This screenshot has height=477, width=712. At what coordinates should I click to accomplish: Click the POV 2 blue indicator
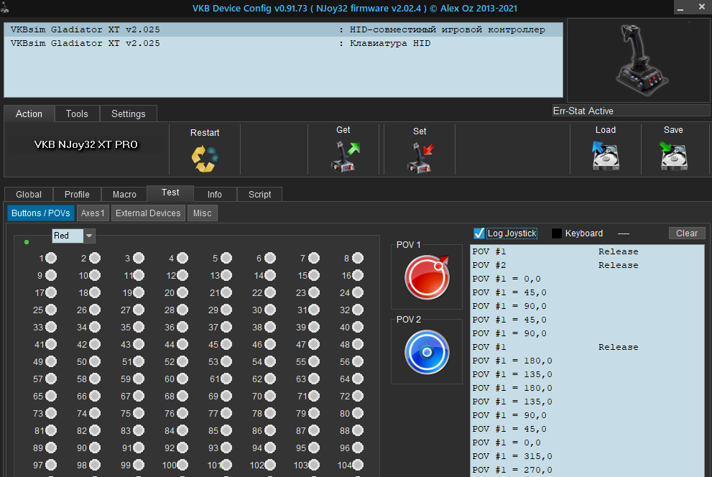click(x=427, y=352)
